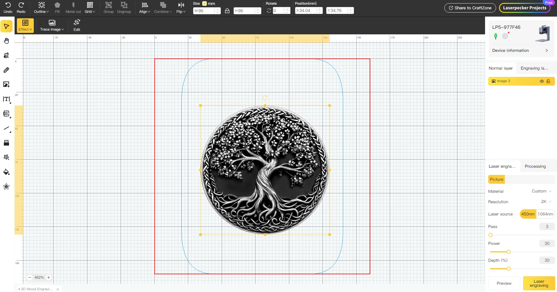Toggle the lock on image 3 layer

548,81
